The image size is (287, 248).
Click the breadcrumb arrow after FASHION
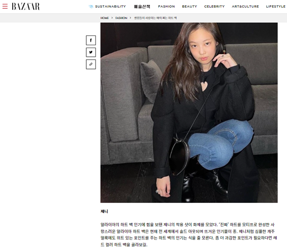[x=131, y=18]
